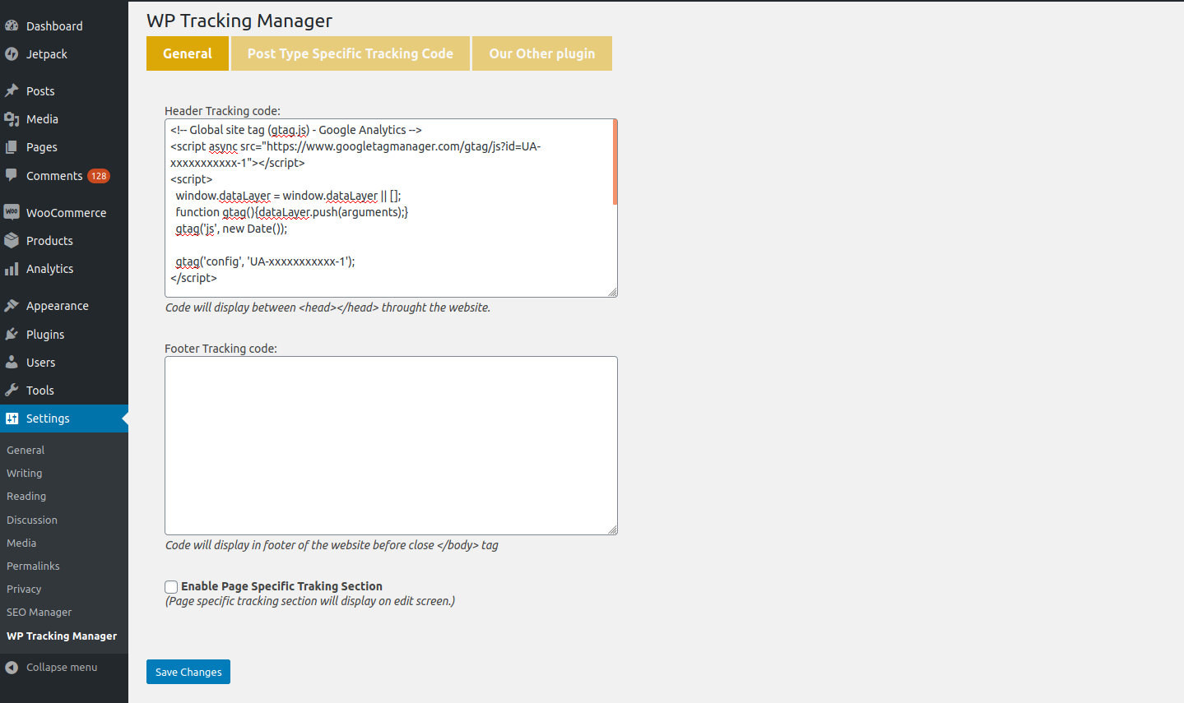Screen dimensions: 1184x703
Task: Click the Appearance paintbrush icon
Action: [x=12, y=306]
